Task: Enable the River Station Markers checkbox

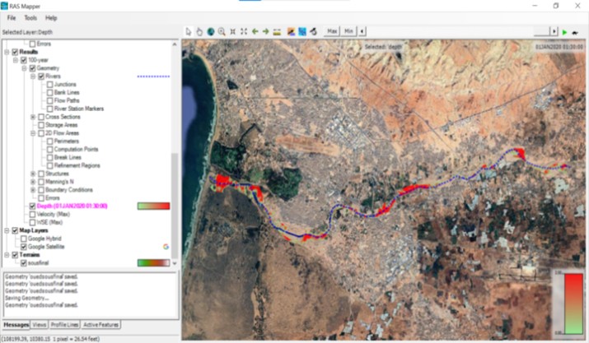Action: tap(49, 109)
